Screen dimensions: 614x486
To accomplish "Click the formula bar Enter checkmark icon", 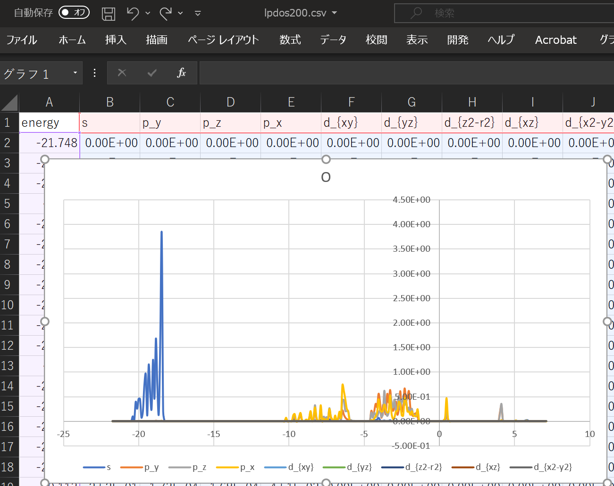I will pos(152,73).
